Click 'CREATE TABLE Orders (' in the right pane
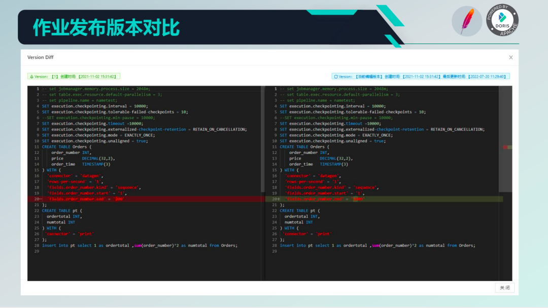The width and height of the screenshot is (548, 308). (304, 147)
